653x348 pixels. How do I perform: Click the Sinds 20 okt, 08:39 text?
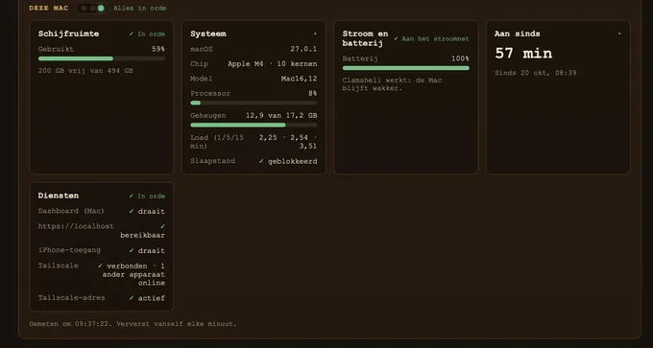point(536,73)
